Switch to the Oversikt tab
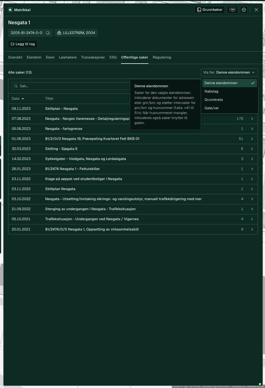Viewport: 265px width, 388px height. (x=15, y=57)
